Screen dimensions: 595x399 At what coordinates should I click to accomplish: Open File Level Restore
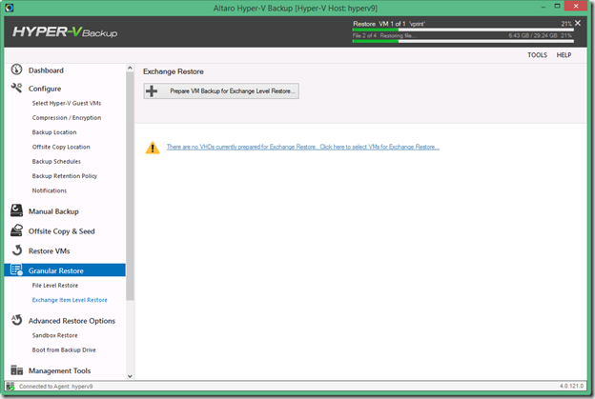click(x=55, y=286)
